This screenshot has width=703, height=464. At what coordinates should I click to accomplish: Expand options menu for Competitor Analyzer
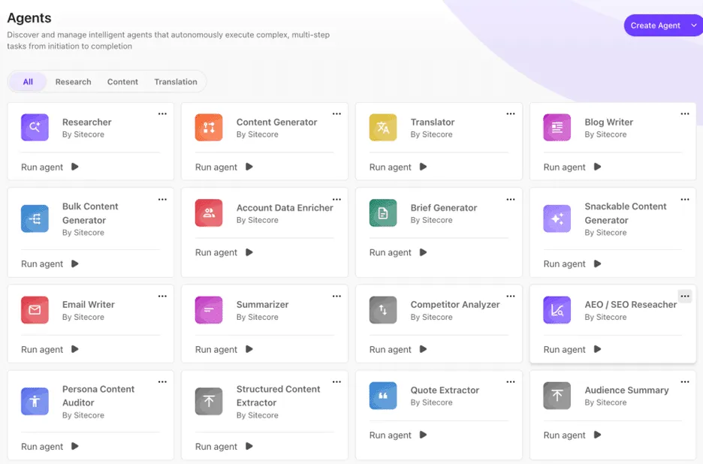pyautogui.click(x=511, y=297)
